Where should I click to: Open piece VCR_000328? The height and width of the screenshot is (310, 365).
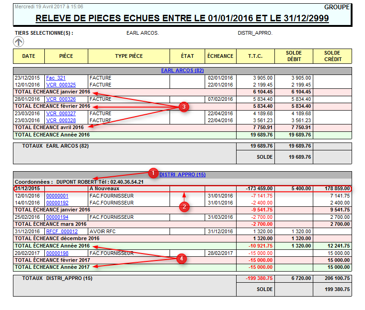click(61, 120)
